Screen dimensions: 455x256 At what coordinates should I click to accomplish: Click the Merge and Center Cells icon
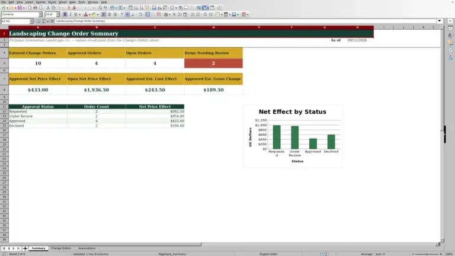click(148, 14)
